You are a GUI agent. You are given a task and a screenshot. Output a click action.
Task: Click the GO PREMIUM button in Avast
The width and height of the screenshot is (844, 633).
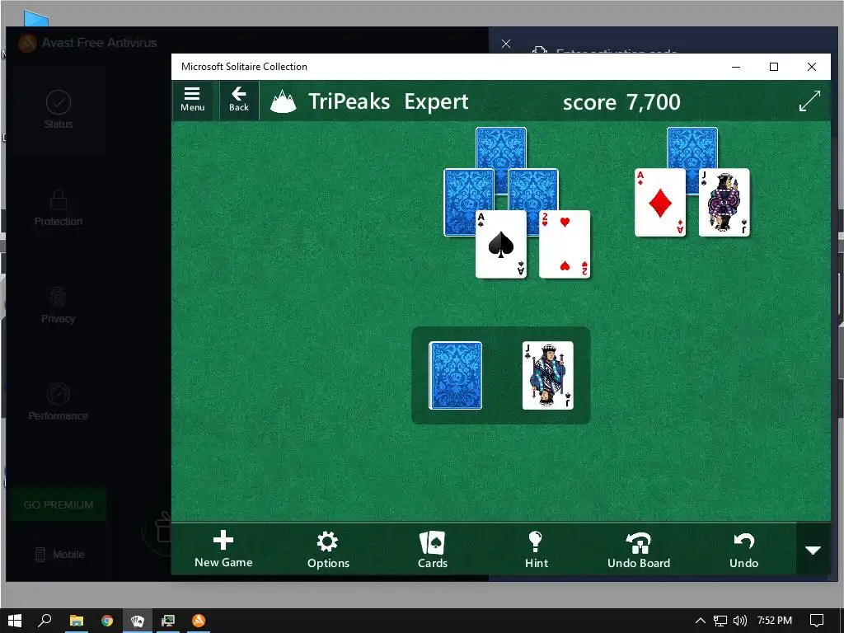coord(59,505)
